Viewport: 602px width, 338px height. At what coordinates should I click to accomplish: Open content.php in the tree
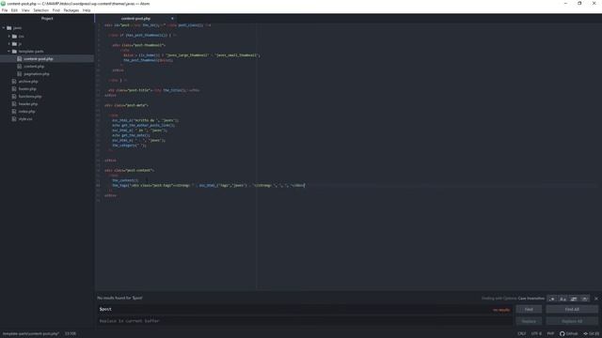34,67
